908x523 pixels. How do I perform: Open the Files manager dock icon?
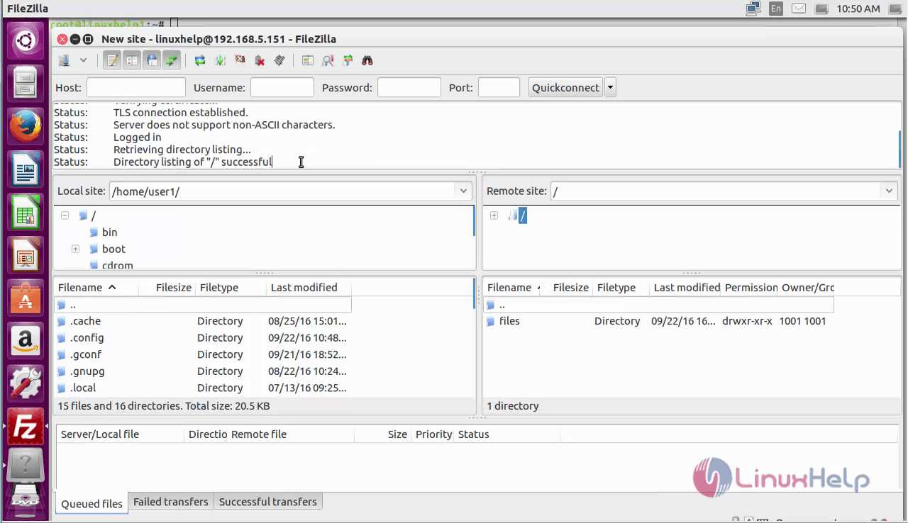coord(26,84)
